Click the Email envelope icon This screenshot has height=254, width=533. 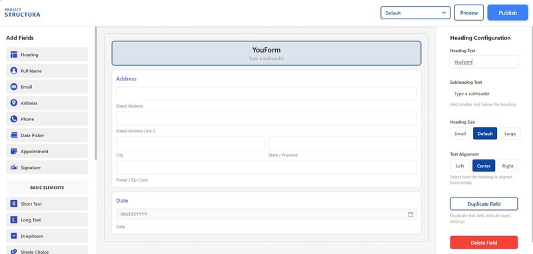click(x=13, y=87)
